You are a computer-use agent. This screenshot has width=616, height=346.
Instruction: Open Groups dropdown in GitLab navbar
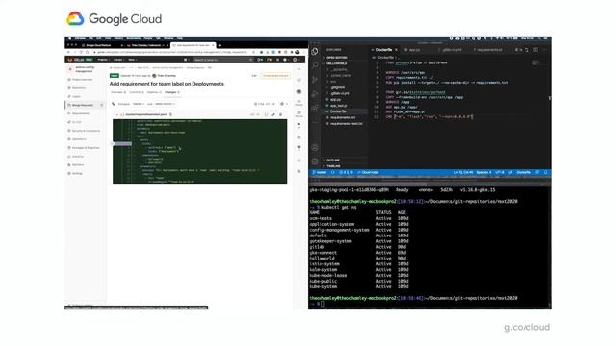point(118,60)
